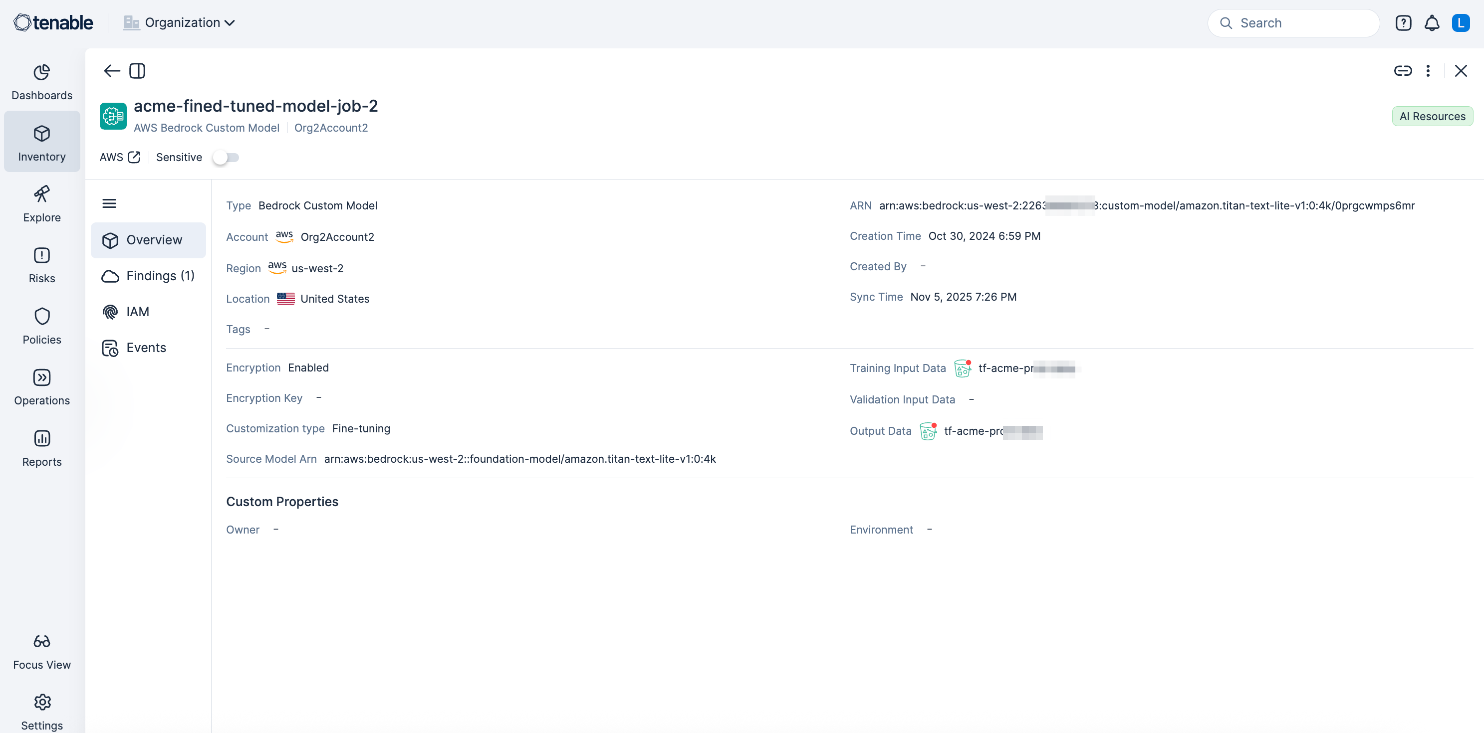Open the IAM tab

coord(137,312)
